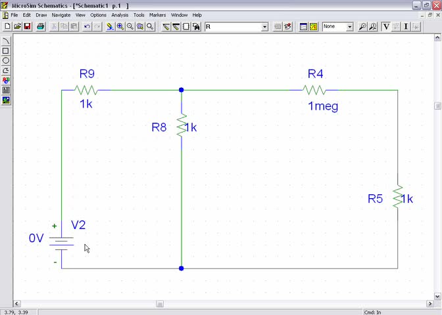Open the Get New Part browser icon
442x315 pixels.
tap(196, 26)
